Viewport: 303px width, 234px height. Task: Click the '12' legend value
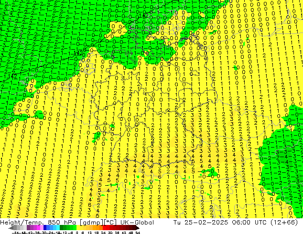90,233
